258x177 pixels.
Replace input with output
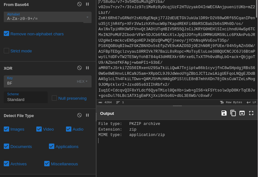coord(242,113)
